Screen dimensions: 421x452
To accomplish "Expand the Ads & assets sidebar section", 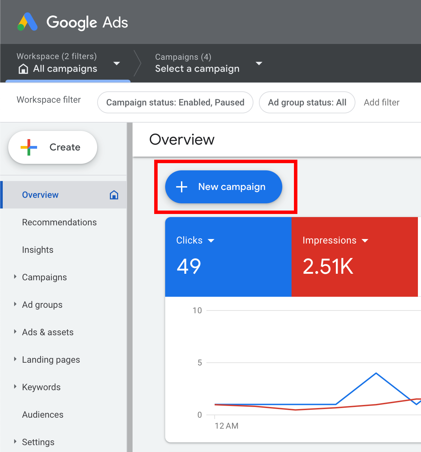I will coord(15,331).
